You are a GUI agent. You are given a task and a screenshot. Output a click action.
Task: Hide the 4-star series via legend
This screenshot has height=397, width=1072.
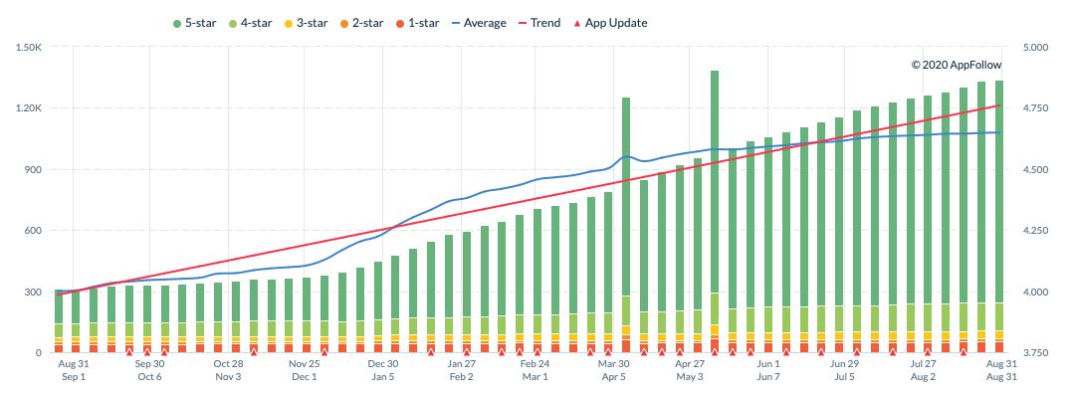pyautogui.click(x=252, y=23)
